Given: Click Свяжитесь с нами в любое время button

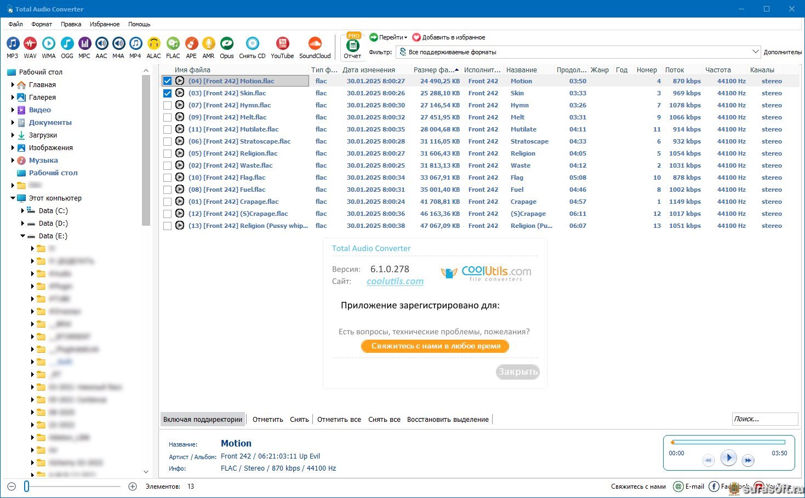Looking at the screenshot, I should click(x=435, y=346).
